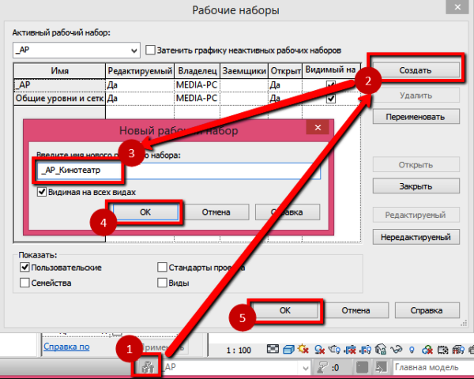Toggle Sun Path off icon
Screen dimensions: 474x379
coord(303,349)
